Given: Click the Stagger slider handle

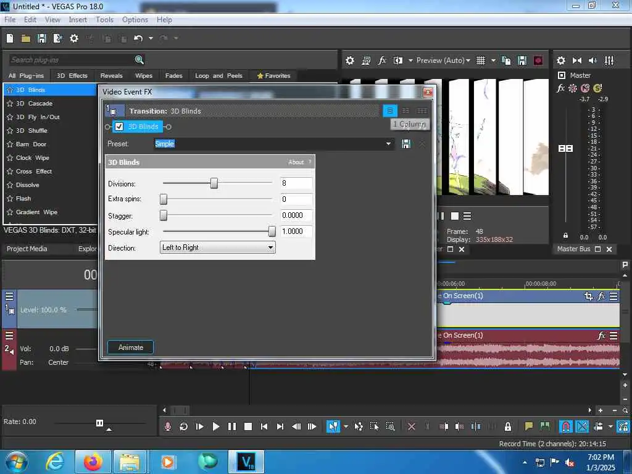Looking at the screenshot, I should coord(163,215).
